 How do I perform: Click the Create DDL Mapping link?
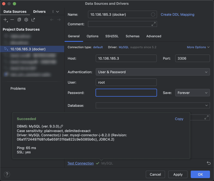pos(177,15)
